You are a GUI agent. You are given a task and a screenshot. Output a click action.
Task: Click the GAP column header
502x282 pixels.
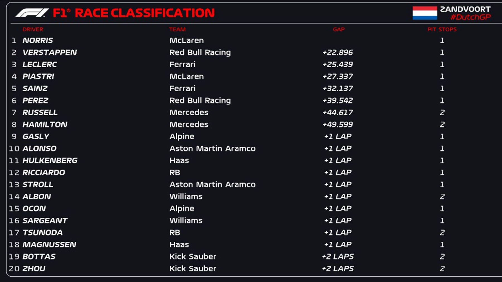click(339, 30)
